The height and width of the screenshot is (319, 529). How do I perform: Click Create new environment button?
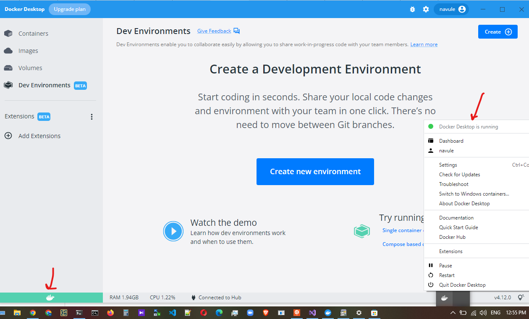(315, 172)
